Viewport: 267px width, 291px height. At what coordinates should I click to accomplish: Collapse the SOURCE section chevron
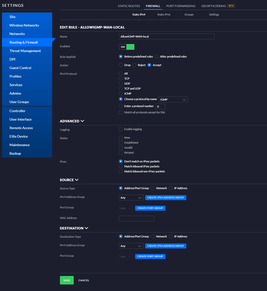[77, 180]
